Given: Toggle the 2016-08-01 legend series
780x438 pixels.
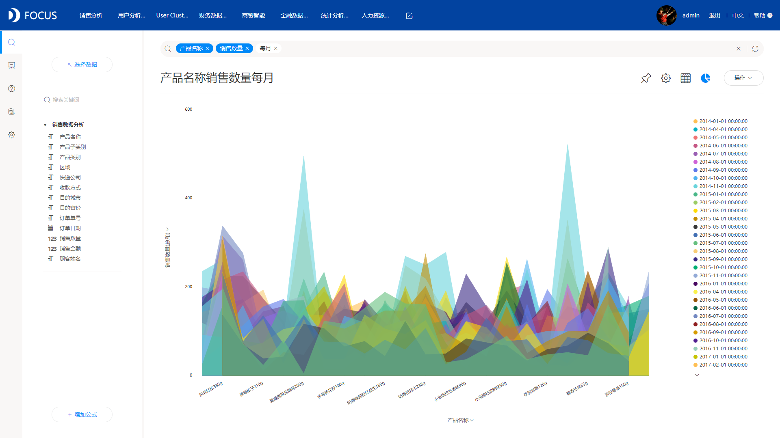Looking at the screenshot, I should click(720, 324).
